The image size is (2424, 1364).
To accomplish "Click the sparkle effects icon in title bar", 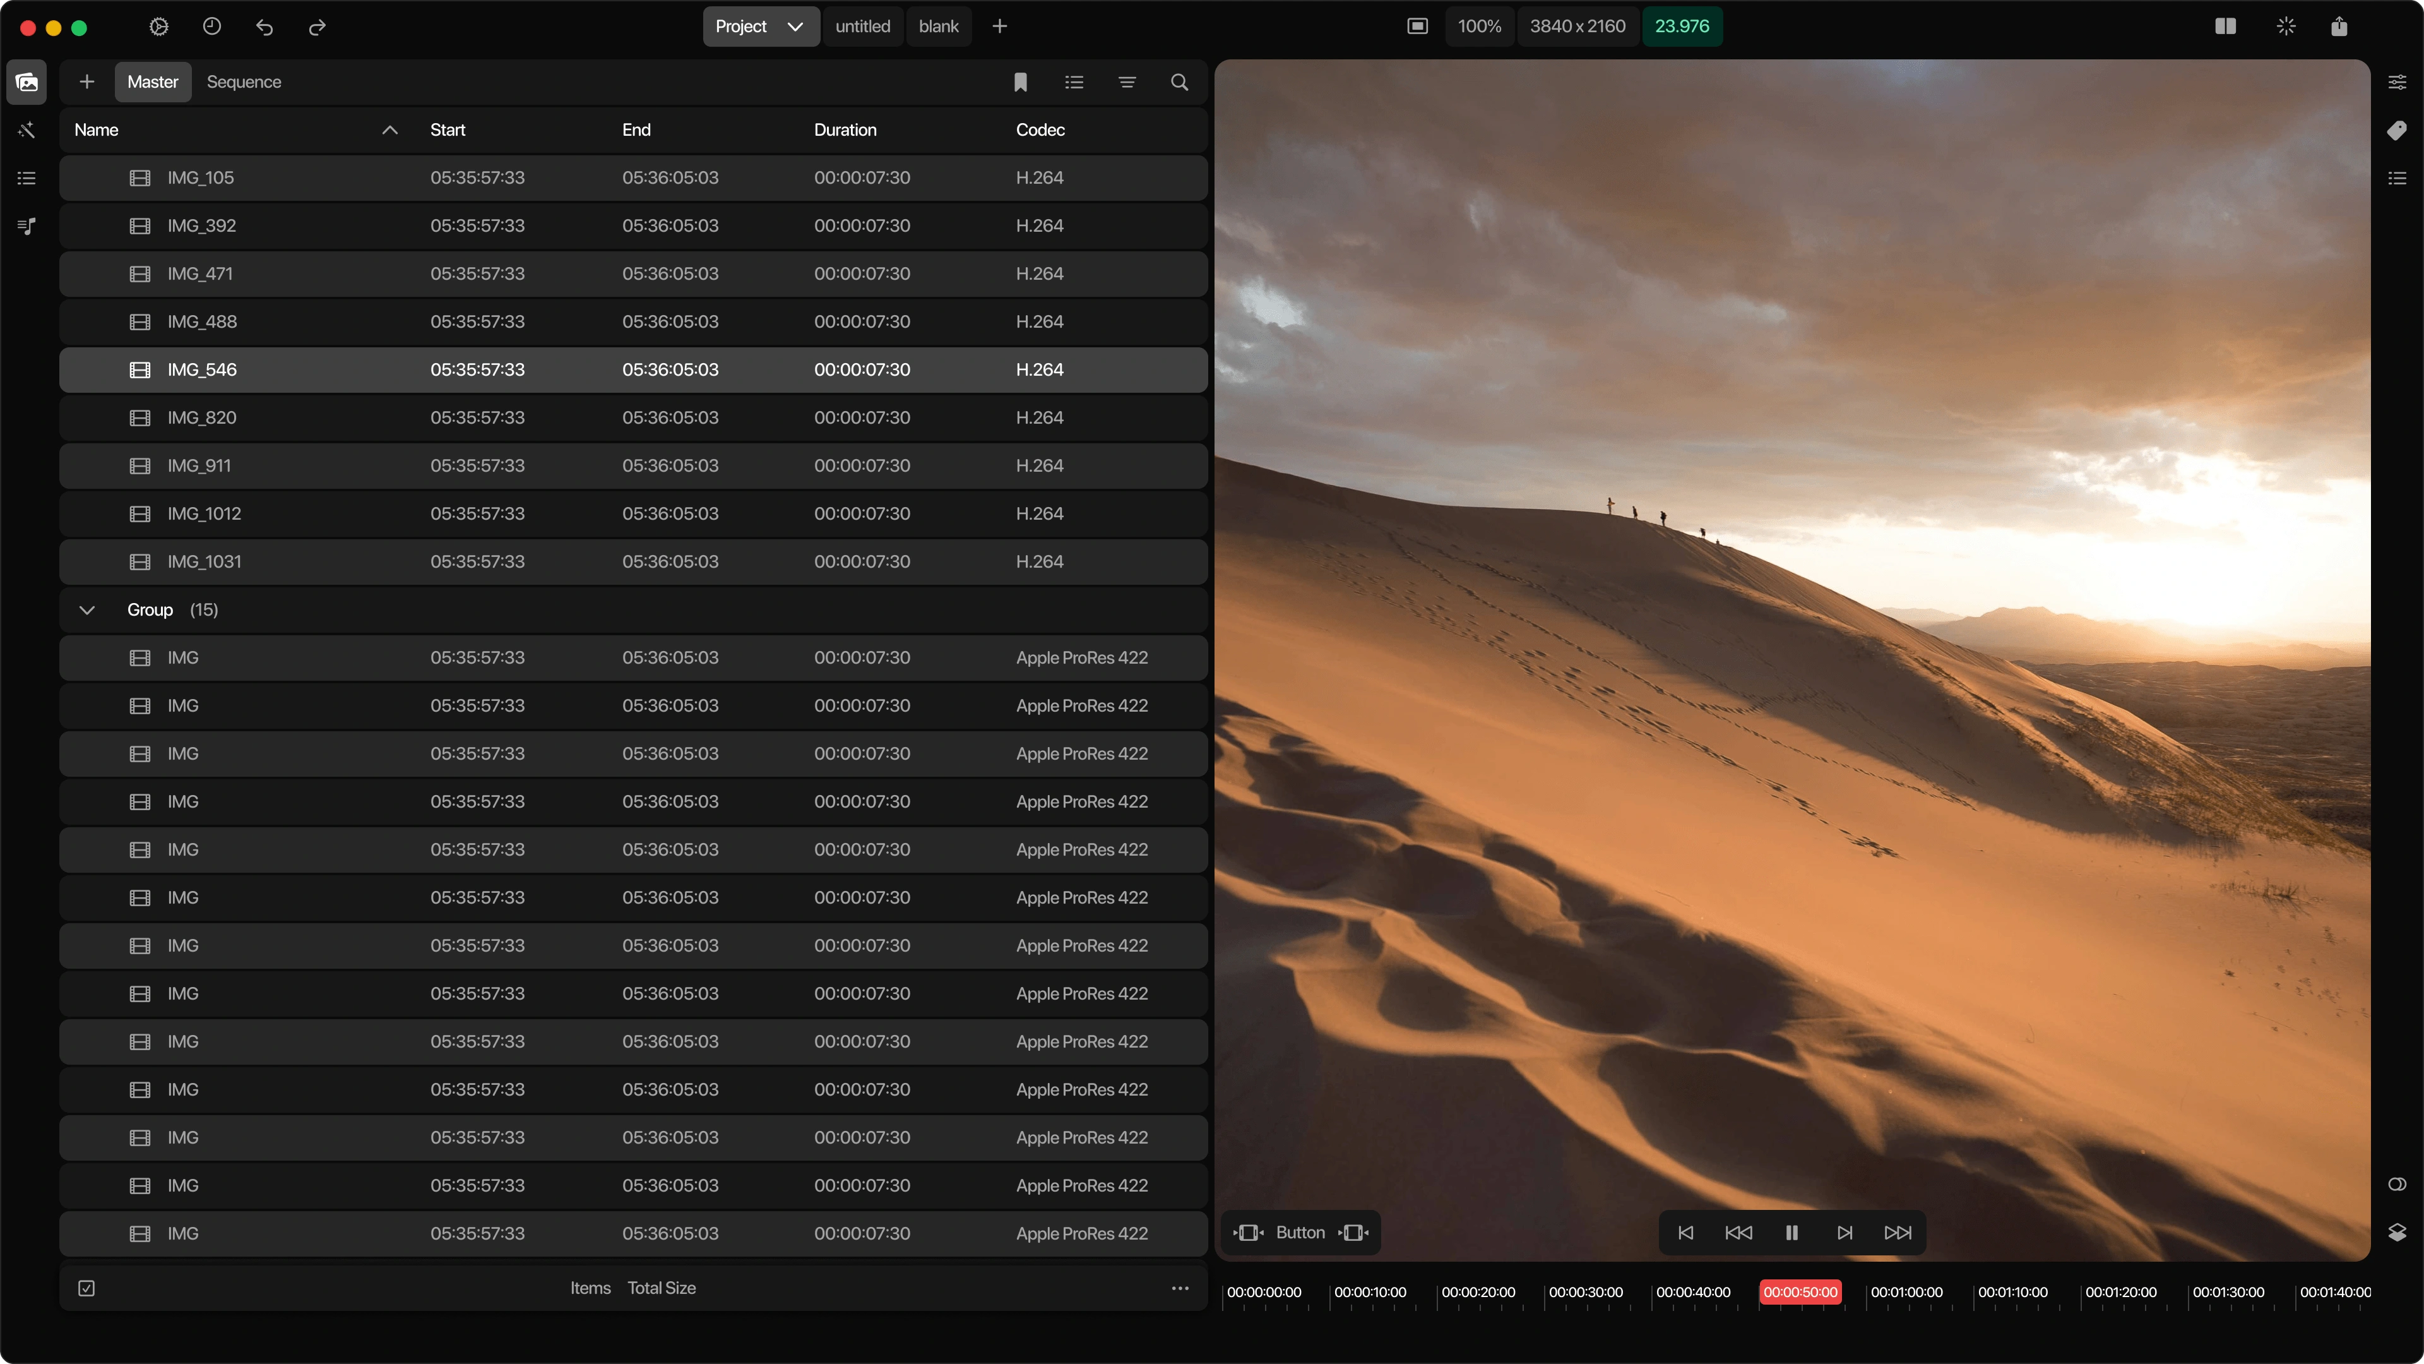I will click(x=2286, y=27).
